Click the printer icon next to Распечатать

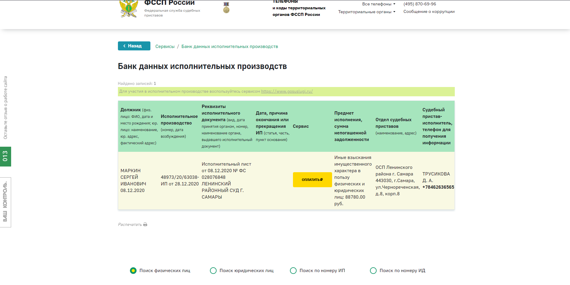click(145, 224)
